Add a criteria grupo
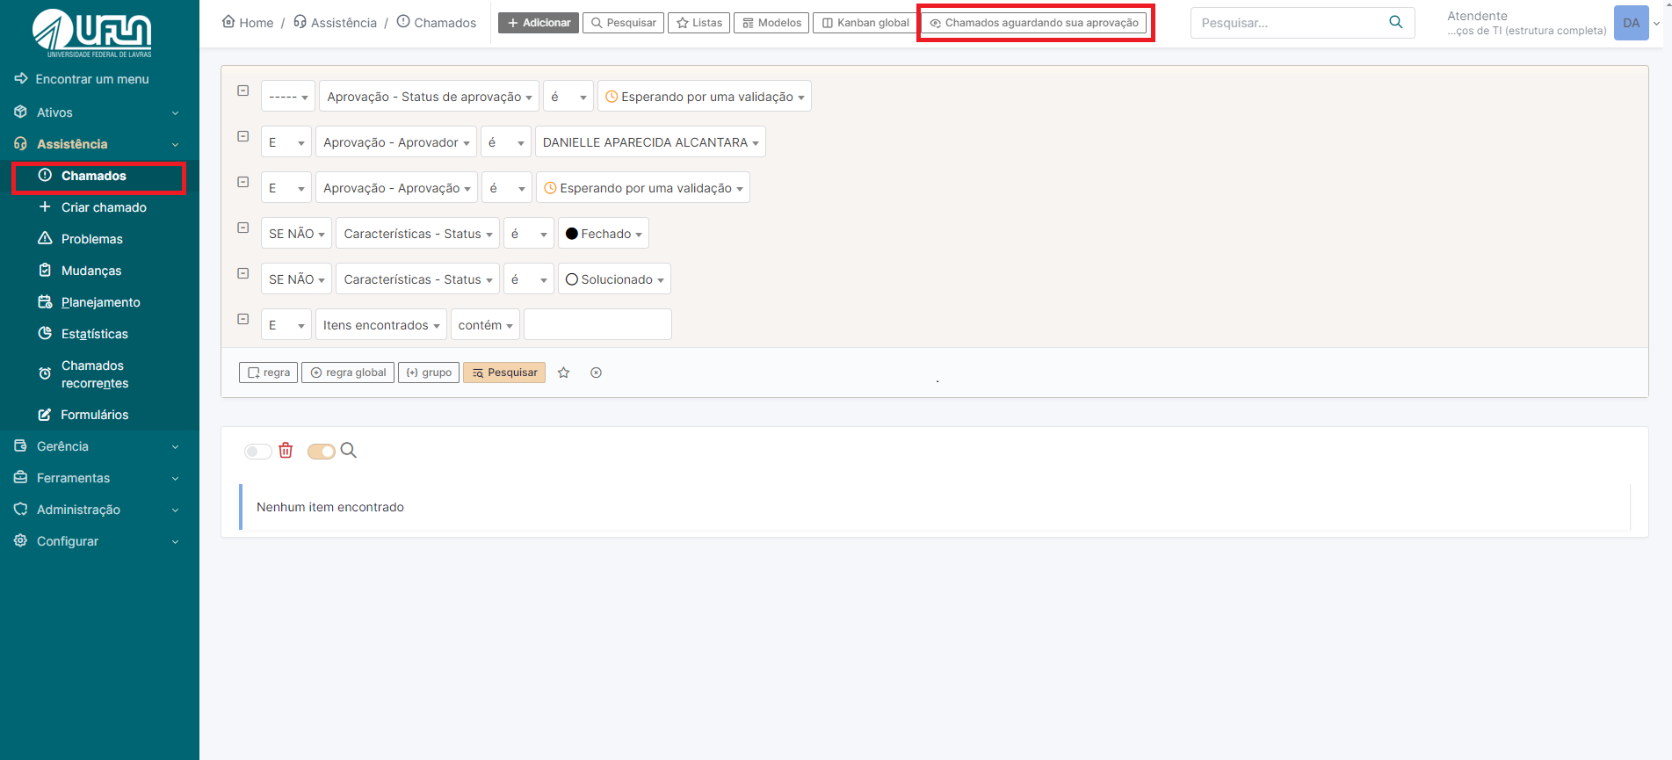 coord(429,373)
